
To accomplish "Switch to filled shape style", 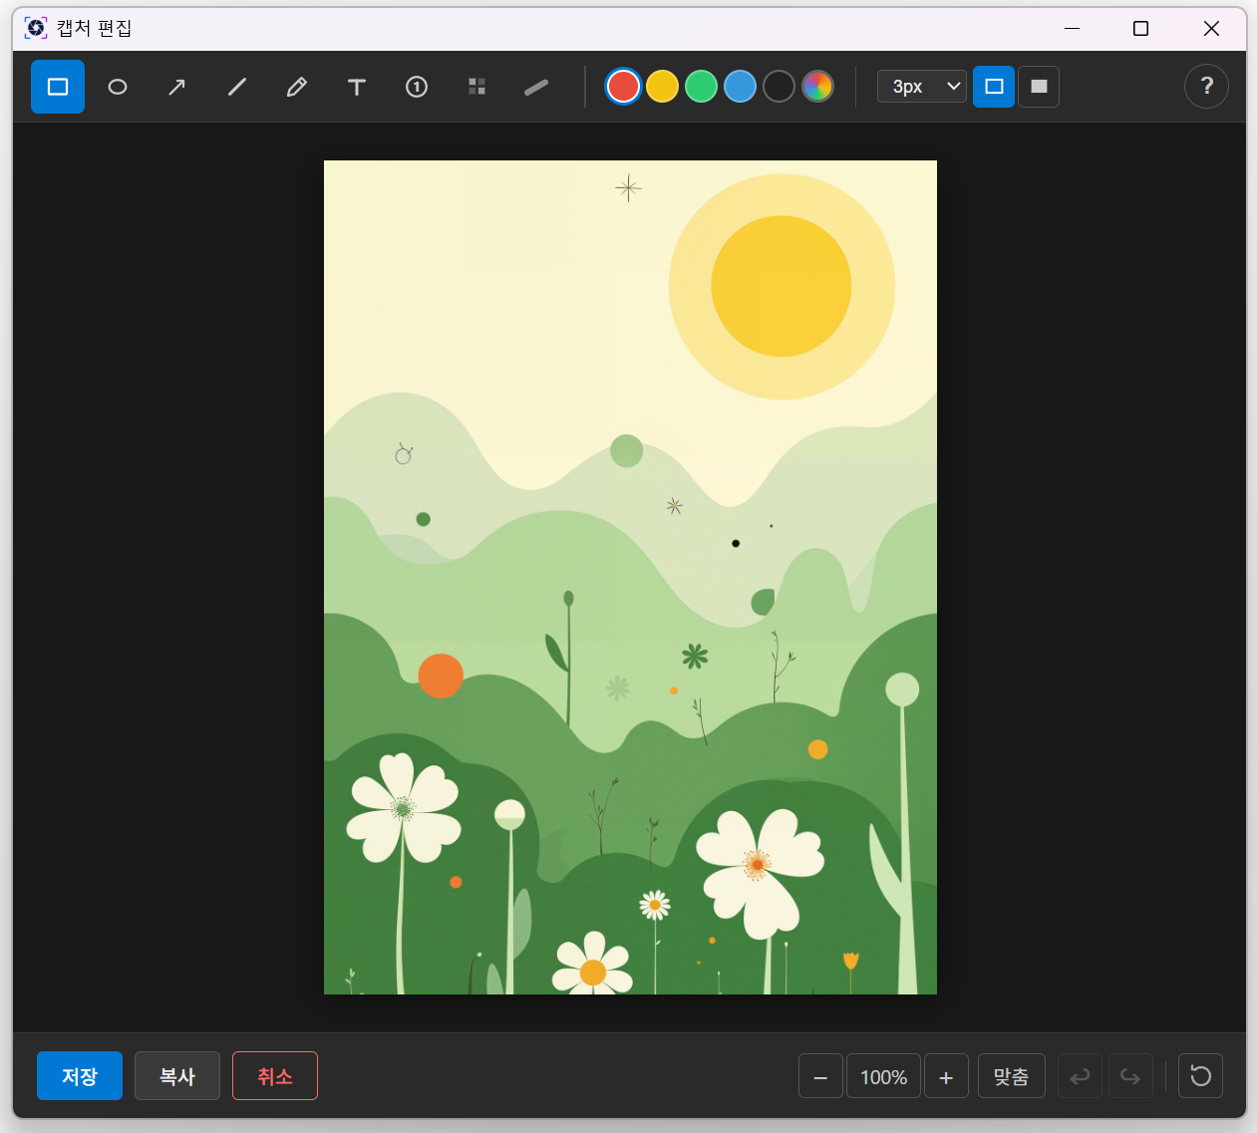I will pos(1039,87).
